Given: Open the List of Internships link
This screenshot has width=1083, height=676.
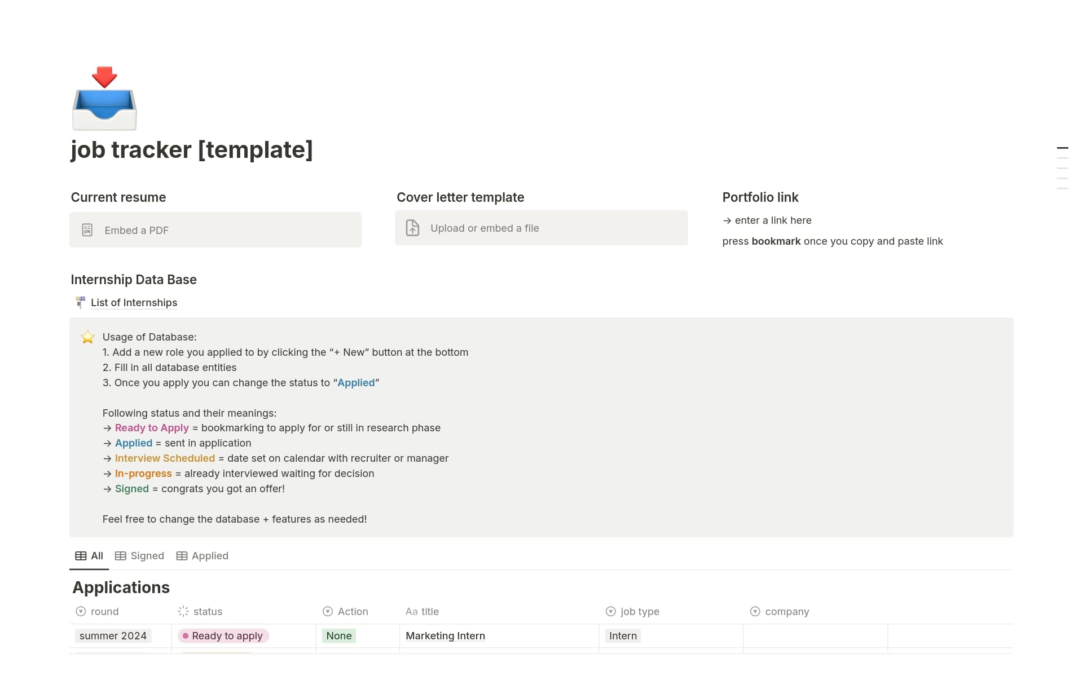Looking at the screenshot, I should pyautogui.click(x=134, y=302).
